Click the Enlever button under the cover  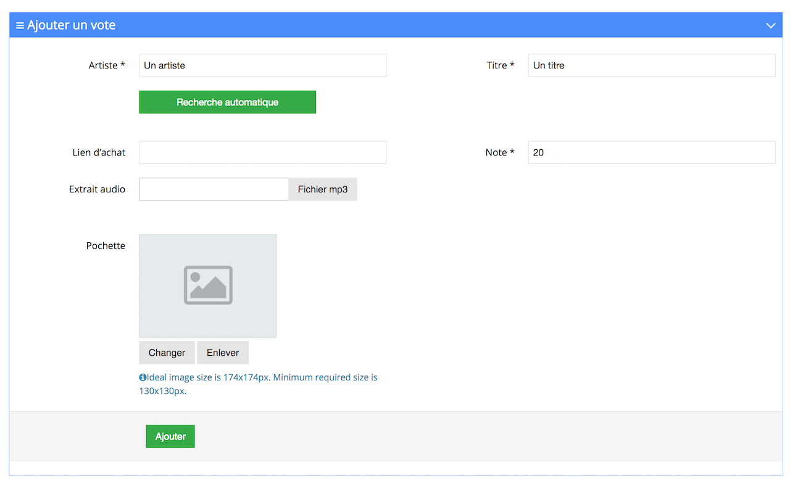(x=223, y=353)
